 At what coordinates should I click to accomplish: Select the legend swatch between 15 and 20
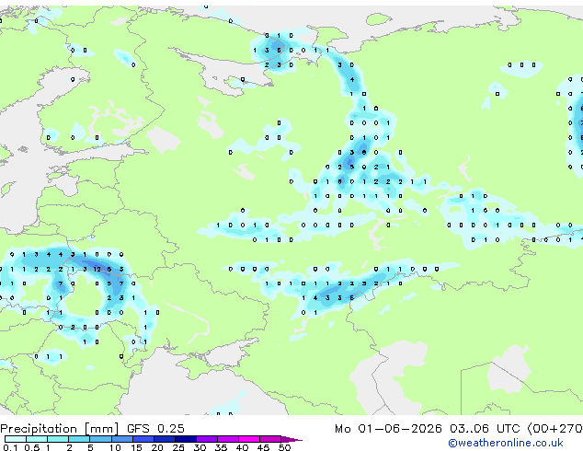click(x=143, y=439)
